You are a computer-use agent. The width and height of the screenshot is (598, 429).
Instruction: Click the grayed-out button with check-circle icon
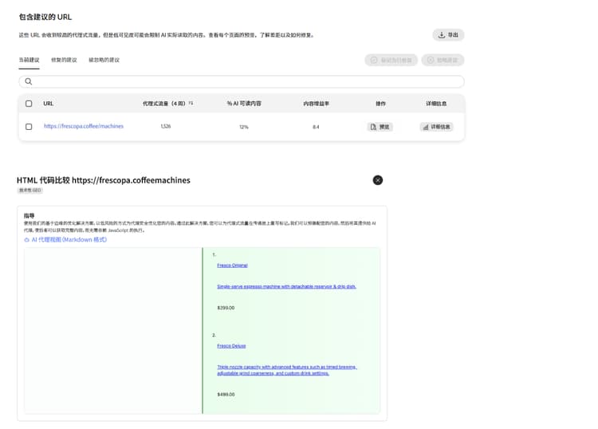pyautogui.click(x=391, y=60)
